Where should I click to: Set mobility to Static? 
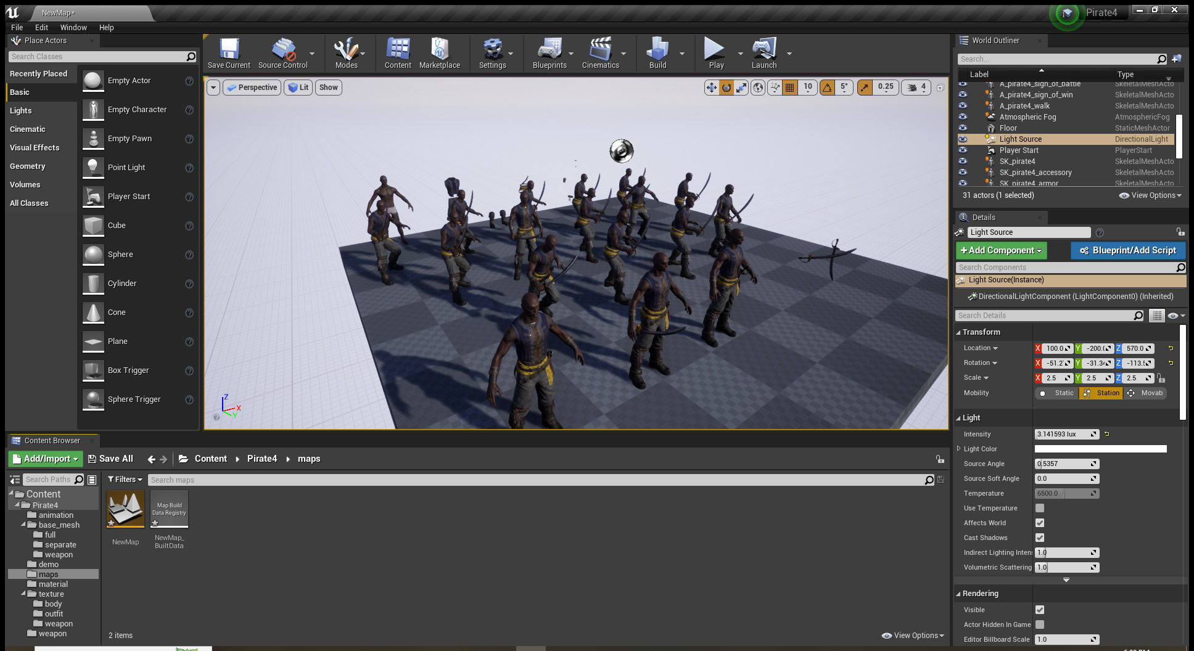tap(1057, 393)
